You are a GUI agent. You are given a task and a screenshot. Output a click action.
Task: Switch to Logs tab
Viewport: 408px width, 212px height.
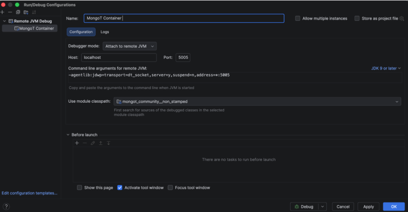click(105, 32)
